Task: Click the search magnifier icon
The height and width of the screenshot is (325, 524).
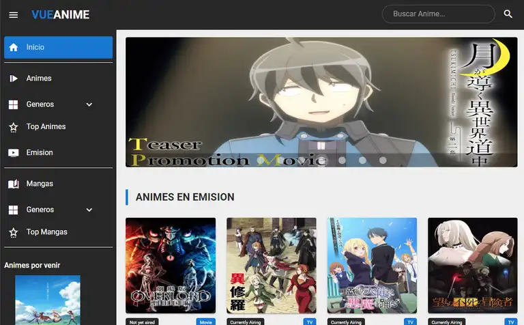Action: pyautogui.click(x=508, y=14)
